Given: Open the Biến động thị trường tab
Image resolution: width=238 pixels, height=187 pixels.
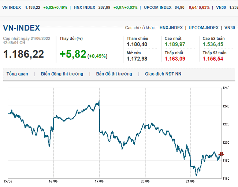Looking at the screenshot, I should pyautogui.click(x=62, y=74).
